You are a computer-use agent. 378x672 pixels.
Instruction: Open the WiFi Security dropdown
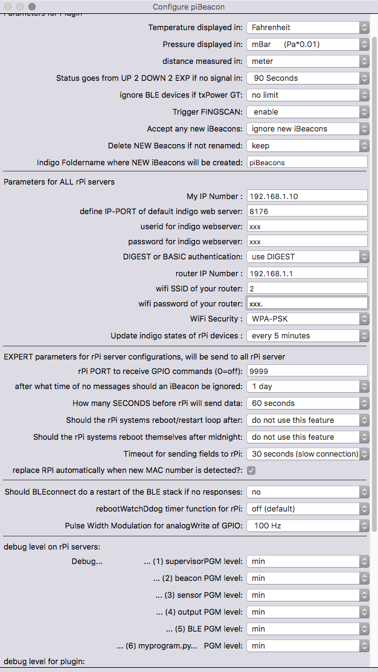tap(307, 319)
